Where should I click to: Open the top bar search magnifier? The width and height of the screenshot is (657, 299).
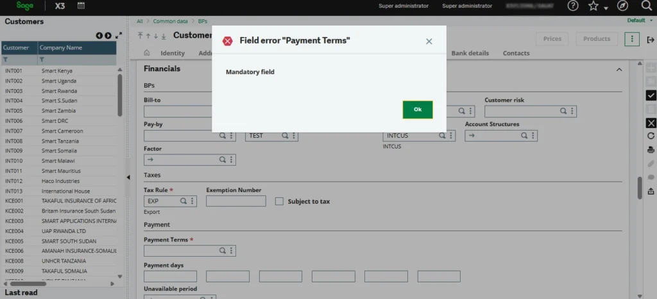(647, 5)
